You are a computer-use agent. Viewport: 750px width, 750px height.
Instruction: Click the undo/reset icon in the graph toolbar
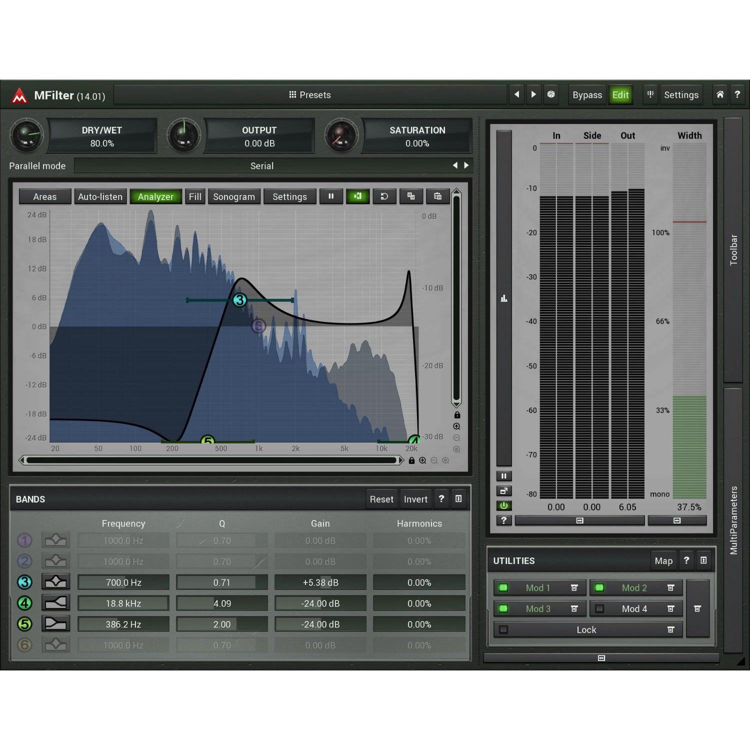click(384, 196)
